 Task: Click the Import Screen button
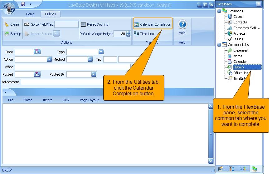point(38,34)
